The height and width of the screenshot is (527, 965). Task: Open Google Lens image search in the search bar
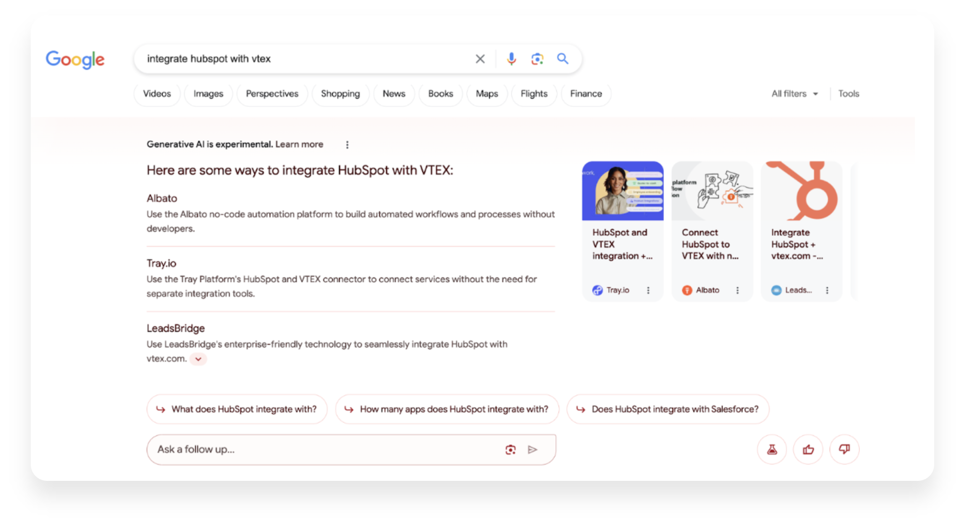(x=537, y=59)
